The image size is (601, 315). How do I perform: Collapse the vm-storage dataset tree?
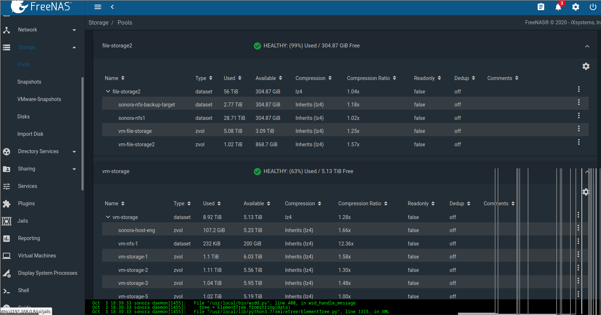coord(108,217)
